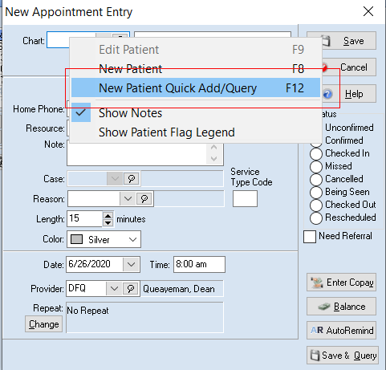
Task: Open the Date picker dropdown
Action: click(x=131, y=265)
